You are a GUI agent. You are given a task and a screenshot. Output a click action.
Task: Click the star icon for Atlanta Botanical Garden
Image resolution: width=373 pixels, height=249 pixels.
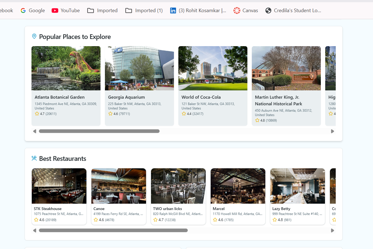click(37, 114)
